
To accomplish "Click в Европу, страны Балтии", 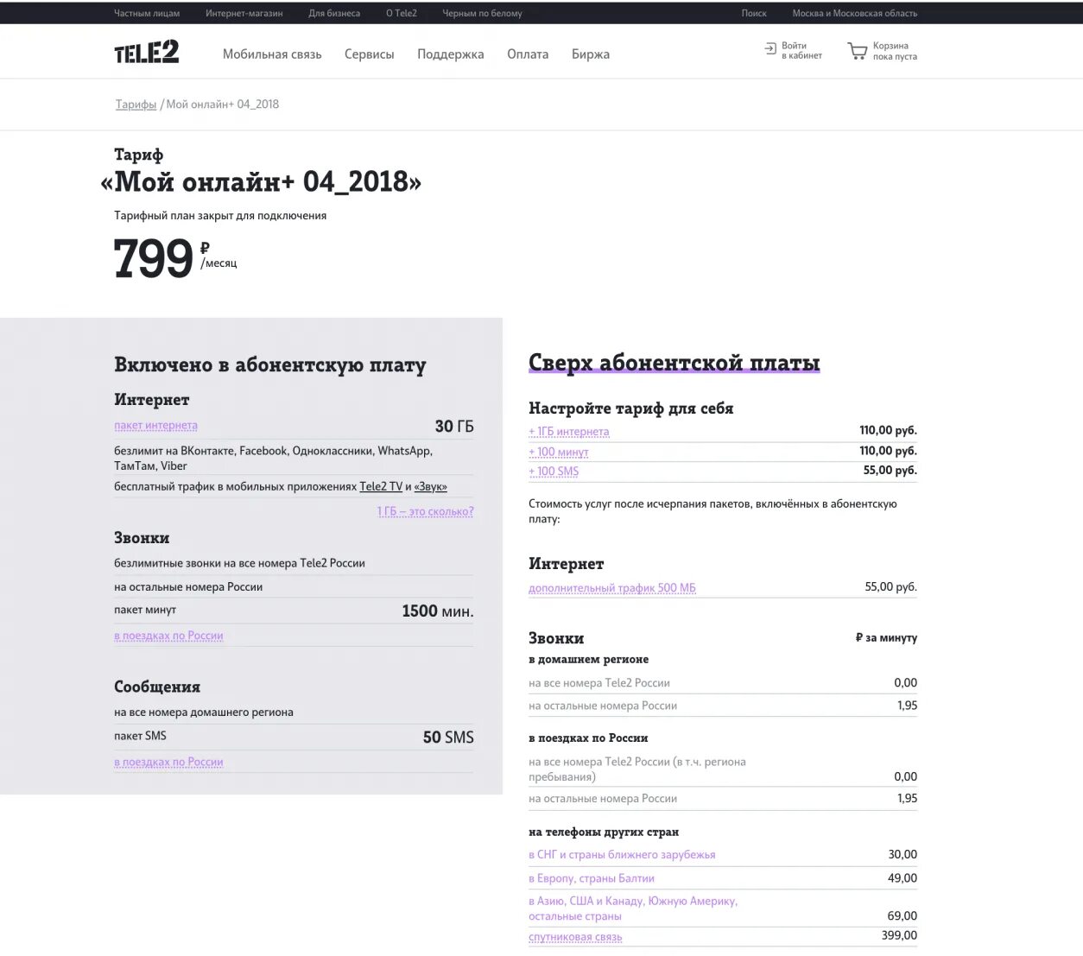I will point(592,878).
